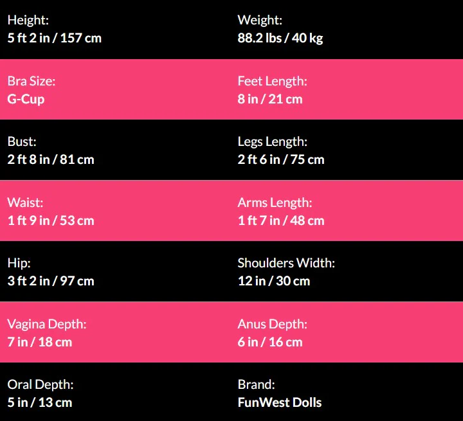The width and height of the screenshot is (463, 421).
Task: Select the G-Cup value
Action: point(26,99)
